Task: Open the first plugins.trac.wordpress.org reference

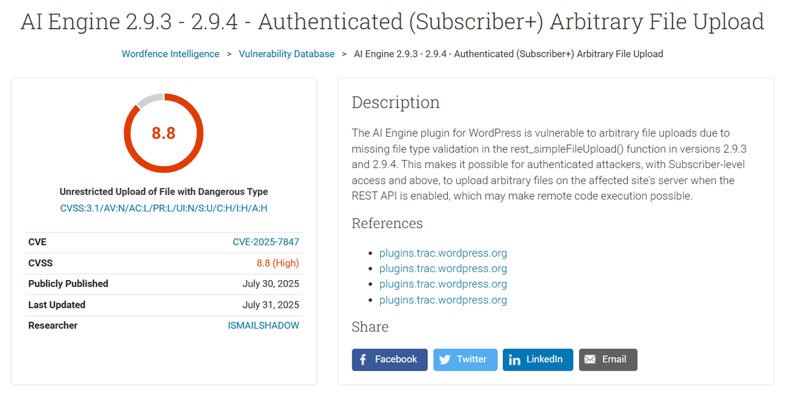Action: (x=443, y=253)
